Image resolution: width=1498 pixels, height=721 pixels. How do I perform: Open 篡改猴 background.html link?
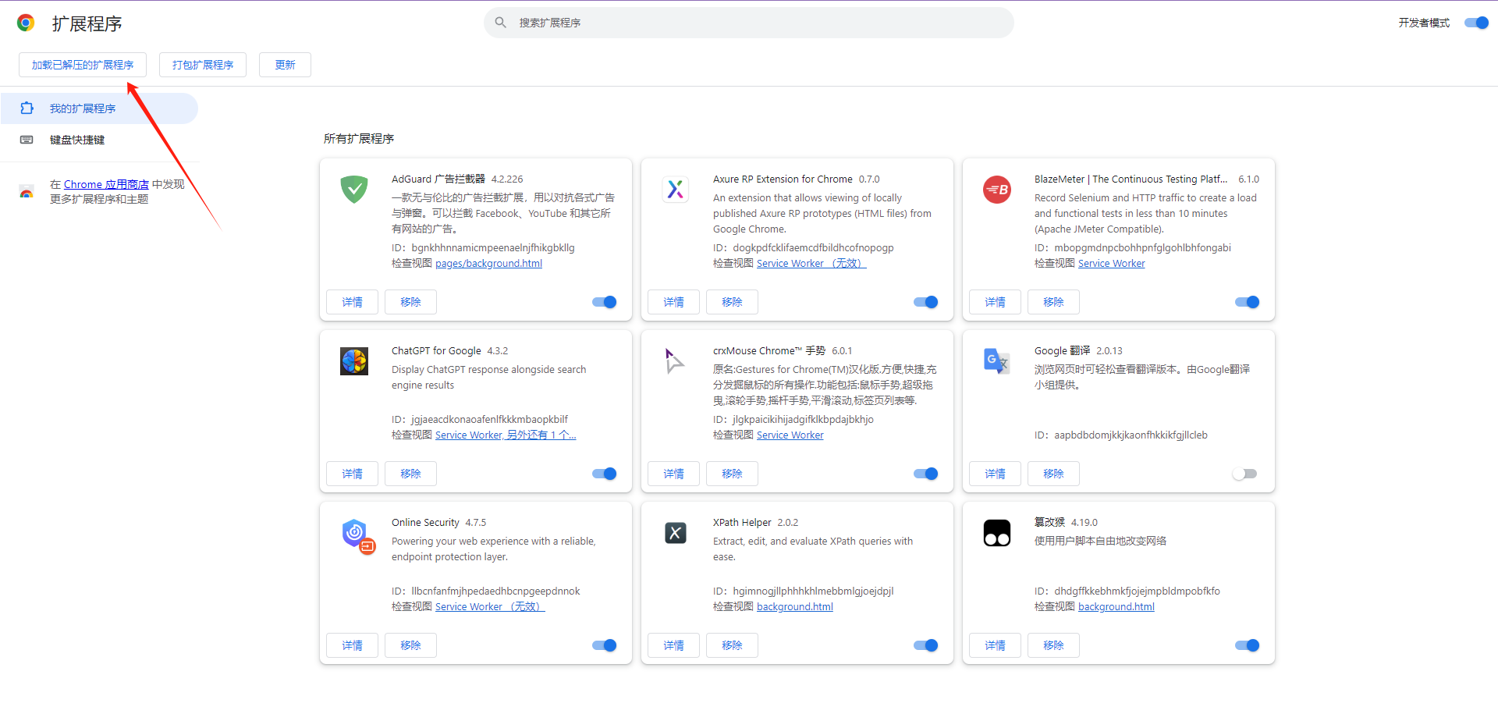click(x=1116, y=607)
